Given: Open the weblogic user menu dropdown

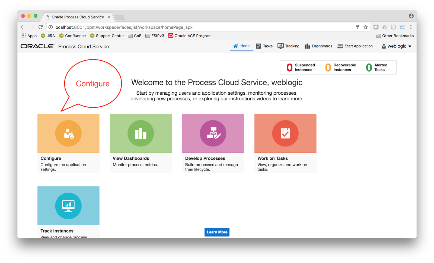Looking at the screenshot, I should pos(396,46).
